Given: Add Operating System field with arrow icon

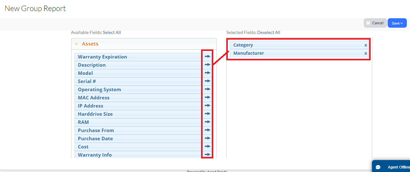Looking at the screenshot, I should pos(207,89).
